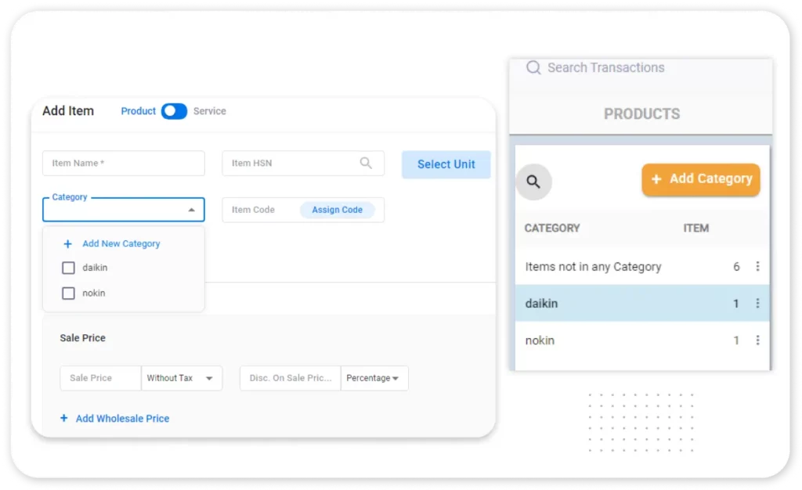Click into the Item Name field
802x490 pixels.
click(x=123, y=164)
